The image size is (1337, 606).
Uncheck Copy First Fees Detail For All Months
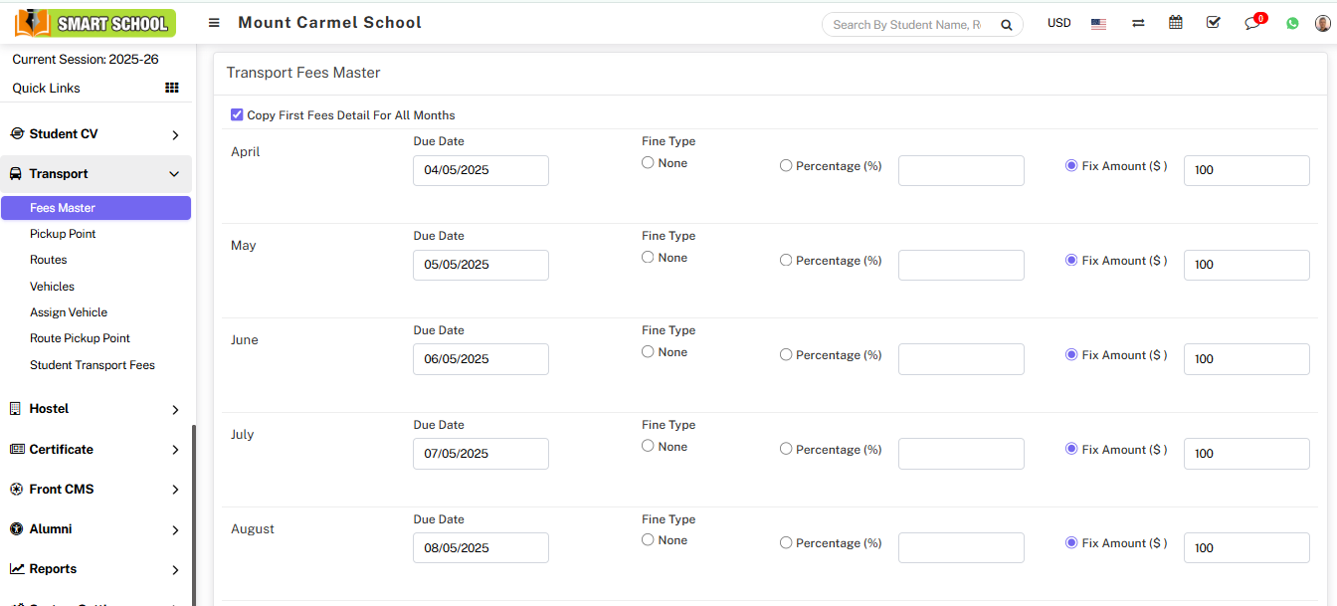237,114
